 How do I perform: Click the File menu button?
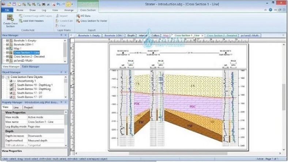pyautogui.click(x=7, y=10)
